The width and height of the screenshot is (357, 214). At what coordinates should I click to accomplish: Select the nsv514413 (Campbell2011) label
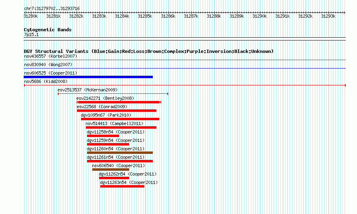pos(115,123)
